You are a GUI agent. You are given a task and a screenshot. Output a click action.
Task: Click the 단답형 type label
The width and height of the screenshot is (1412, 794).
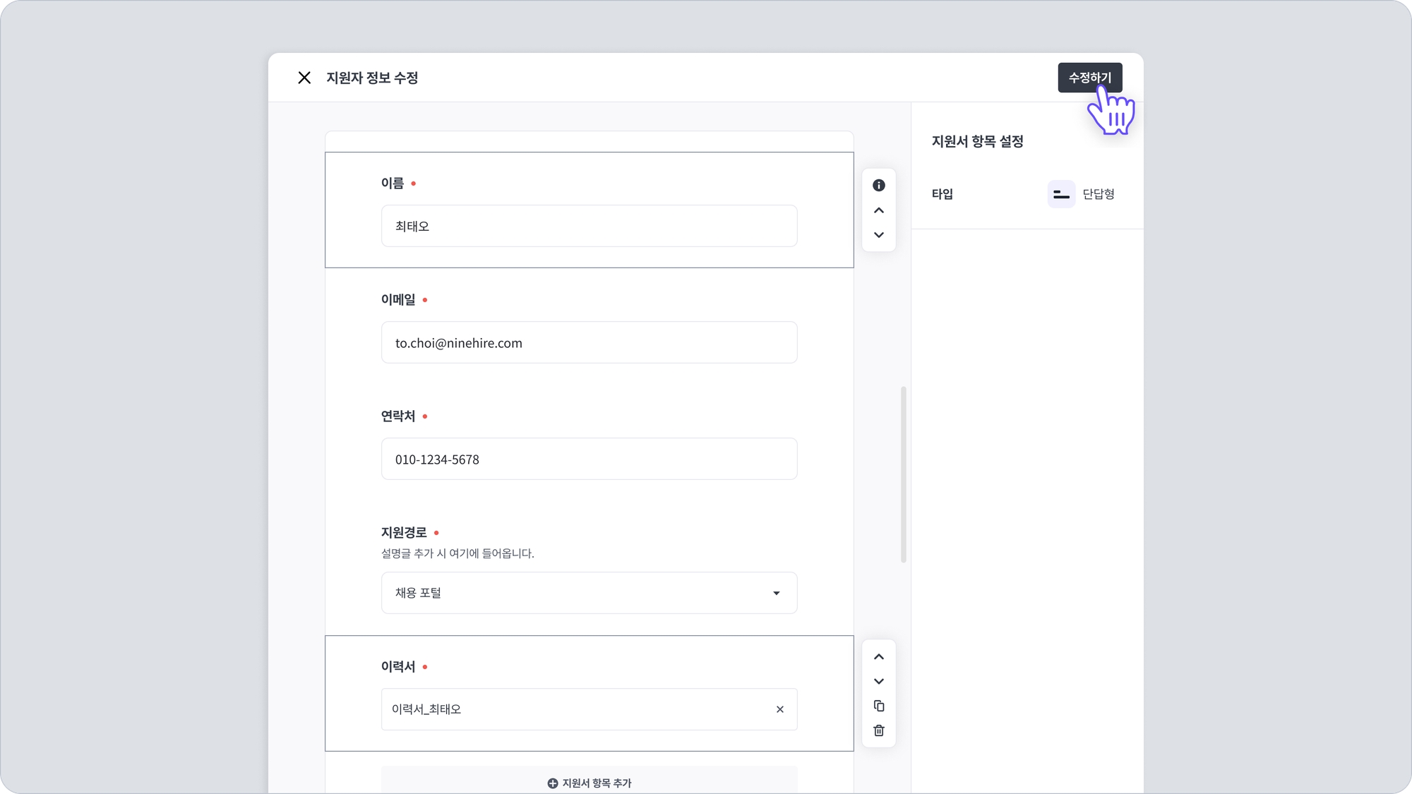coord(1098,194)
